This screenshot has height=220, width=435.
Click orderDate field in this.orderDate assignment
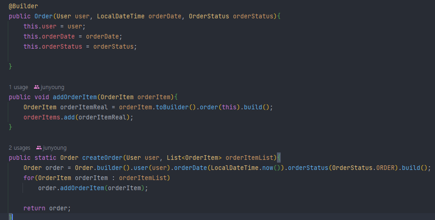[58, 36]
